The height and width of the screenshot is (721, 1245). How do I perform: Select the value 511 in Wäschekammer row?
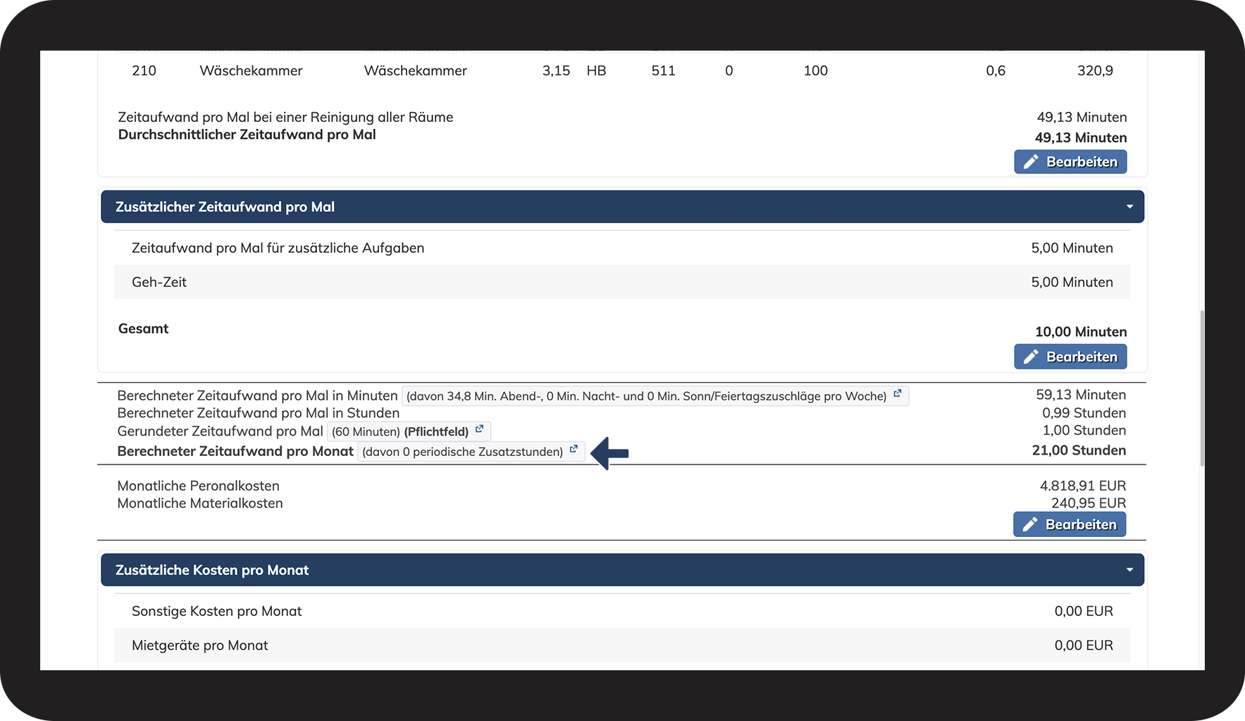(x=663, y=70)
